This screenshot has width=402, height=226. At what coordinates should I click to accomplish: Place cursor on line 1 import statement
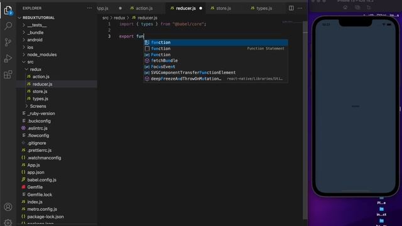point(163,24)
